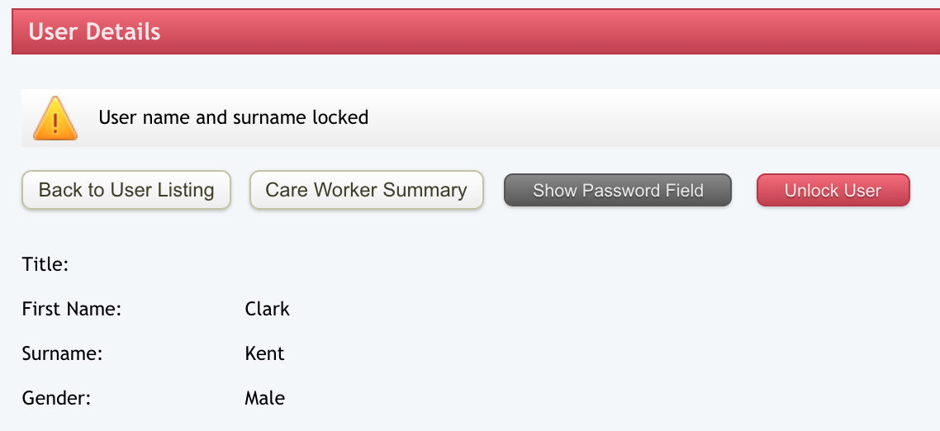Viewport: 940px width, 431px height.
Task: Show the password field
Action: 618,191
